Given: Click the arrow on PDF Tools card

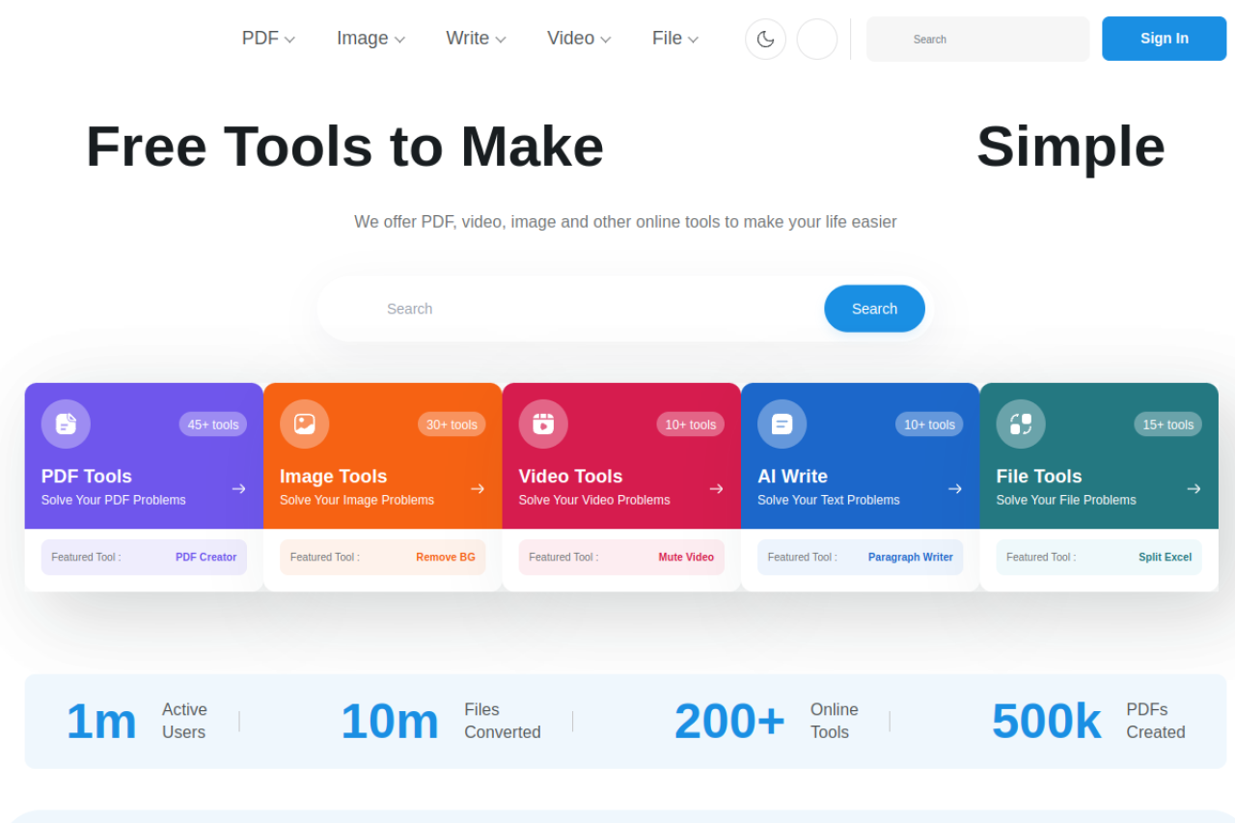Looking at the screenshot, I should [x=238, y=489].
